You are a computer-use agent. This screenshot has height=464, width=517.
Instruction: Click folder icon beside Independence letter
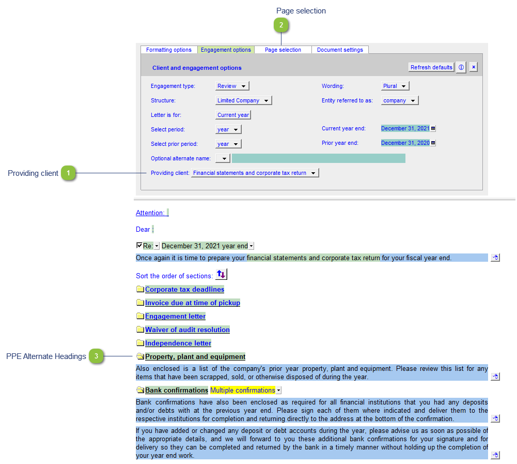point(140,343)
